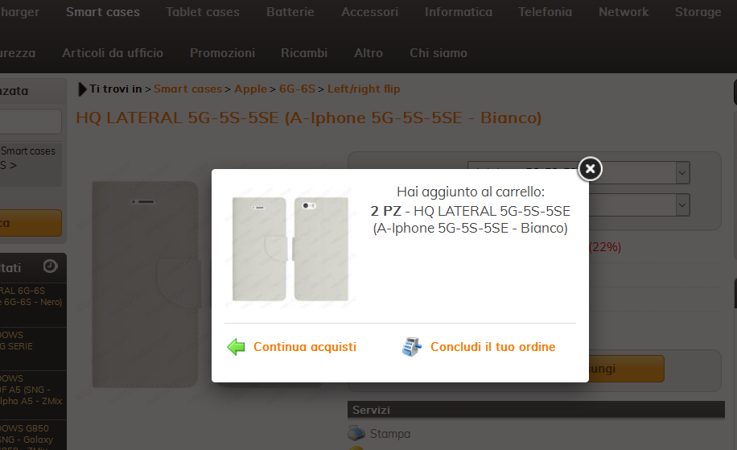Click the search input field in left sidebar

(31, 122)
